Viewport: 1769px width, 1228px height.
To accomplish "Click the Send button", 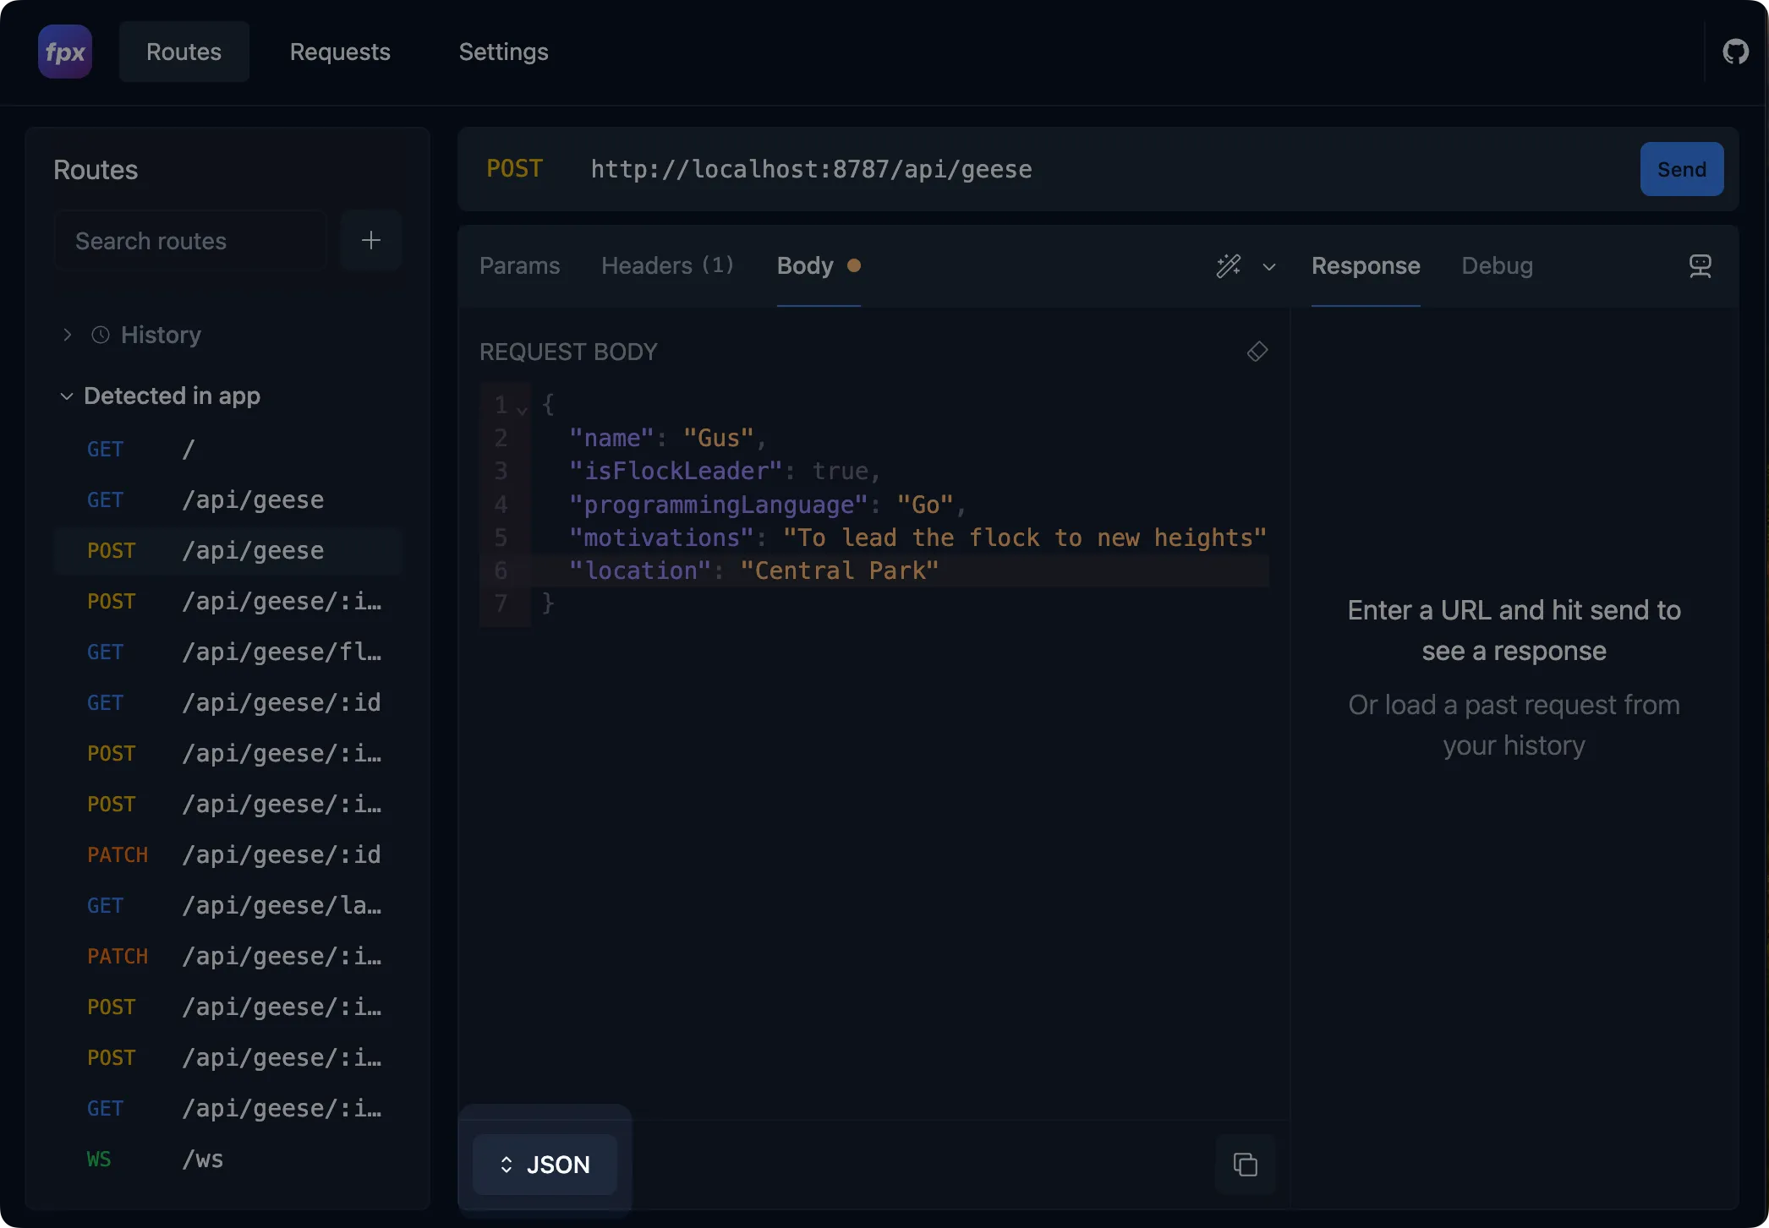I will (1681, 169).
